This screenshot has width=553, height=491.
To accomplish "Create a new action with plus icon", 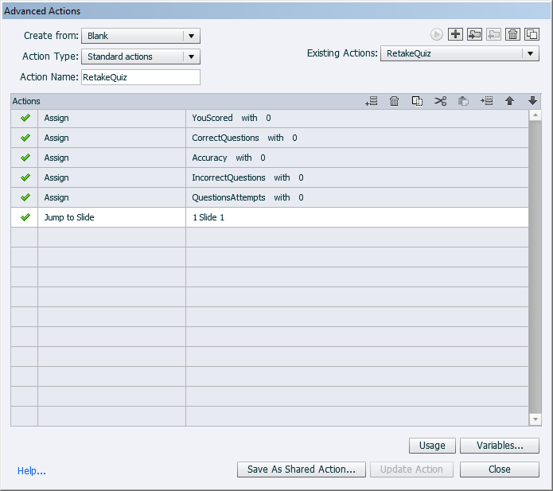I will point(455,34).
